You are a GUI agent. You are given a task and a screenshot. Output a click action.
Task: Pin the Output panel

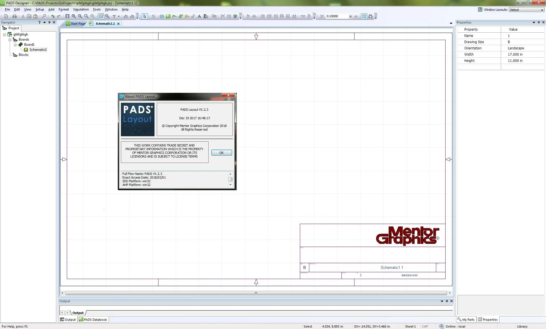(447, 301)
